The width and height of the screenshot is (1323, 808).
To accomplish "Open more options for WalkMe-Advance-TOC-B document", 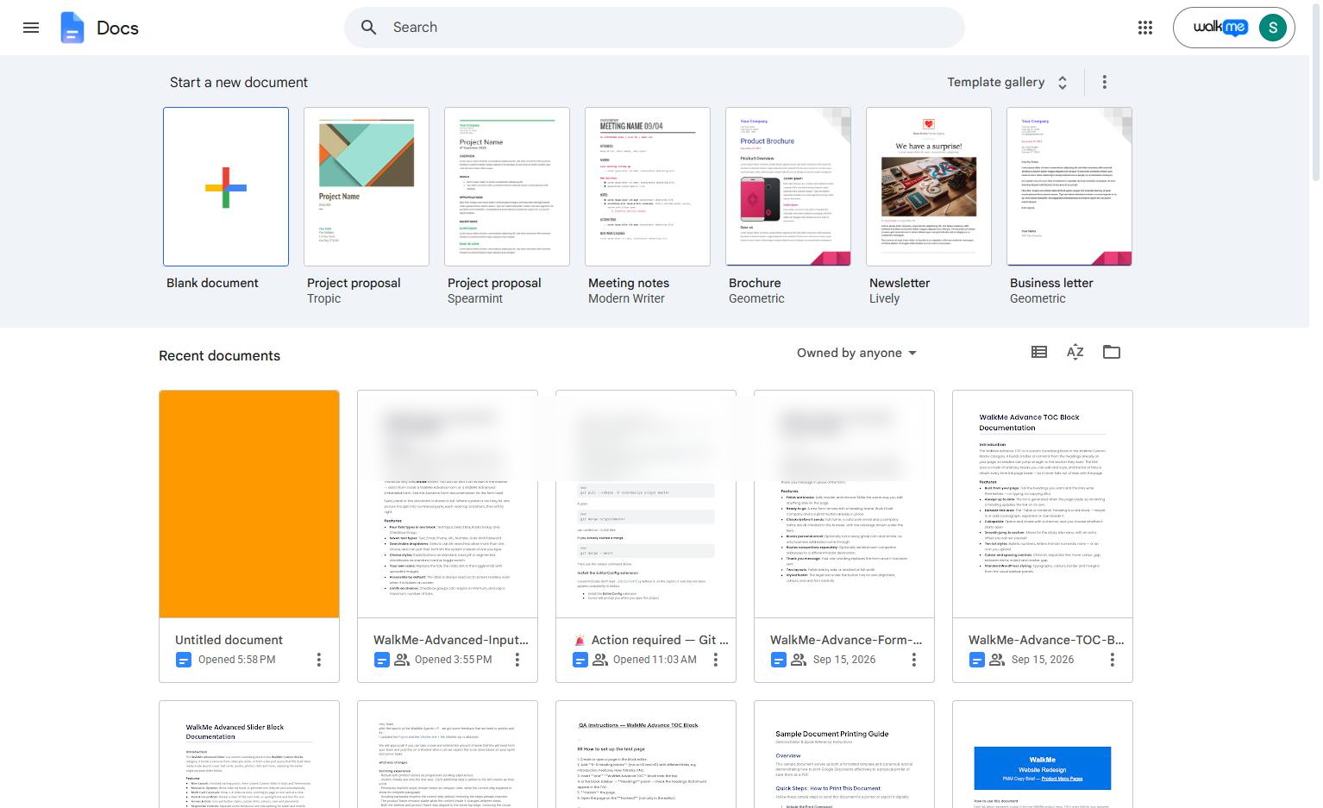I will [1113, 660].
